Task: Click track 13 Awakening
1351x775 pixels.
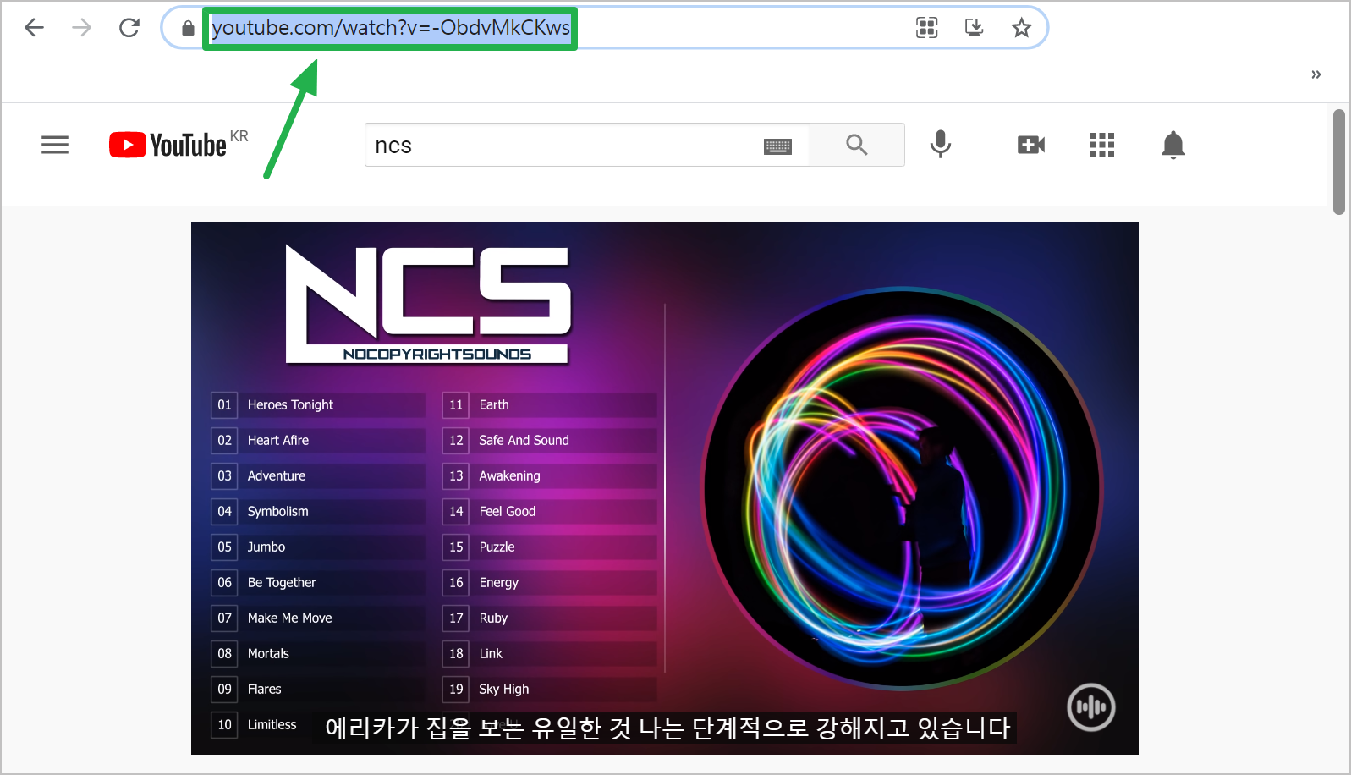Action: (x=550, y=475)
